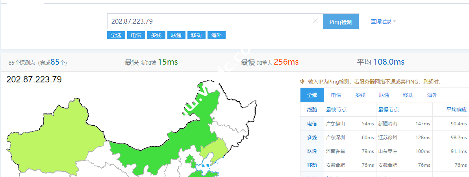Clear the IP input with the X icon
The image size is (469, 177).
[x=315, y=21]
